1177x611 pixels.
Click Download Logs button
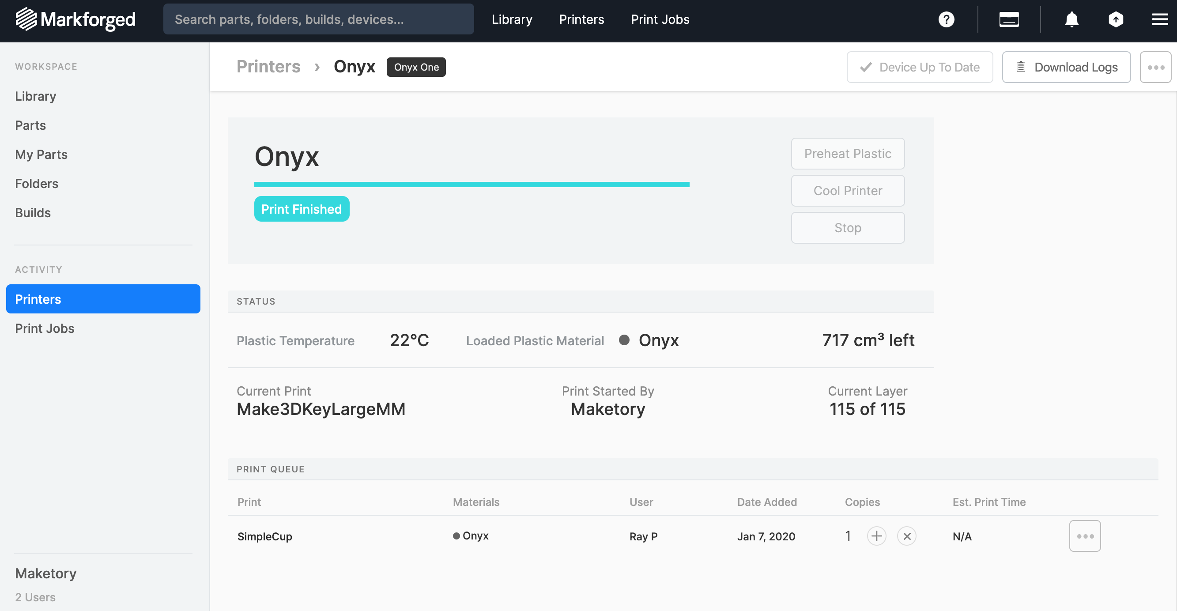[x=1067, y=67]
